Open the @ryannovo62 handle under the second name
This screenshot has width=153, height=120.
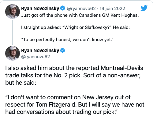35,57
